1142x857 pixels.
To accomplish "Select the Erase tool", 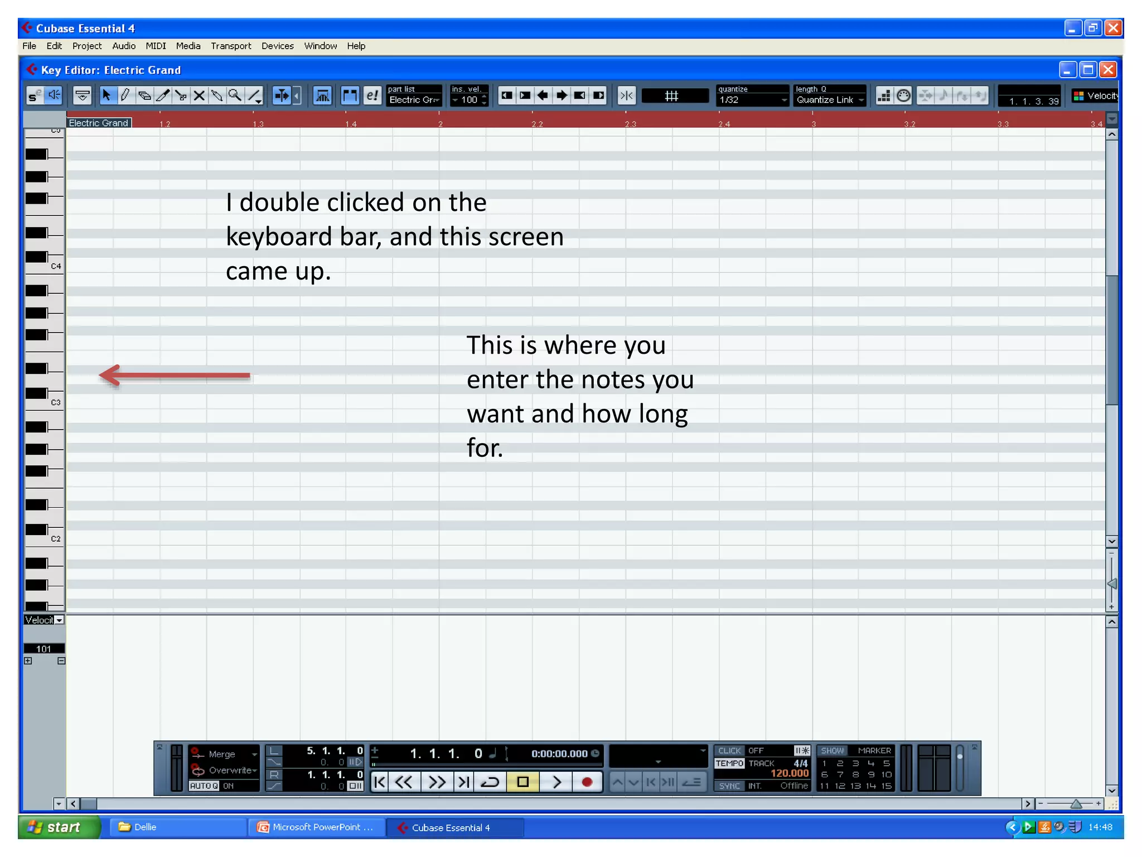I will pyautogui.click(x=144, y=95).
